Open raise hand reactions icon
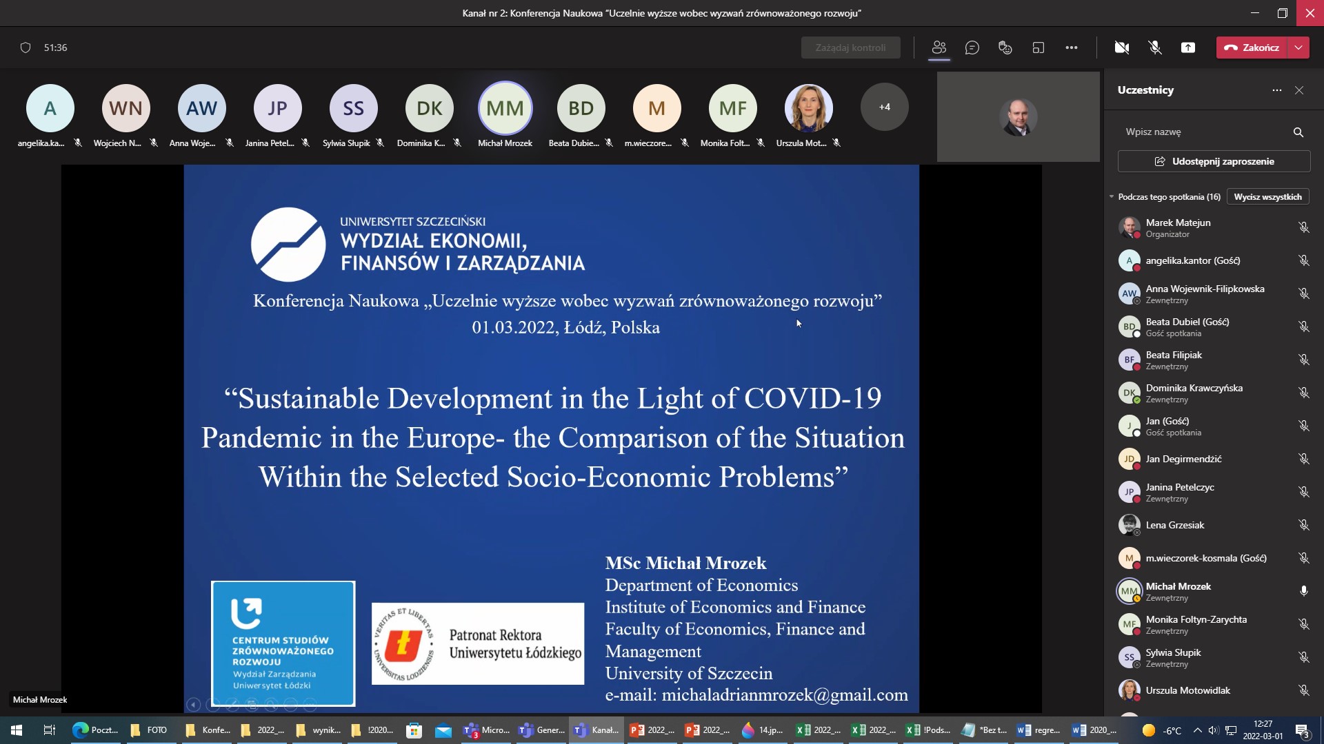Viewport: 1324px width, 744px height. (1005, 48)
